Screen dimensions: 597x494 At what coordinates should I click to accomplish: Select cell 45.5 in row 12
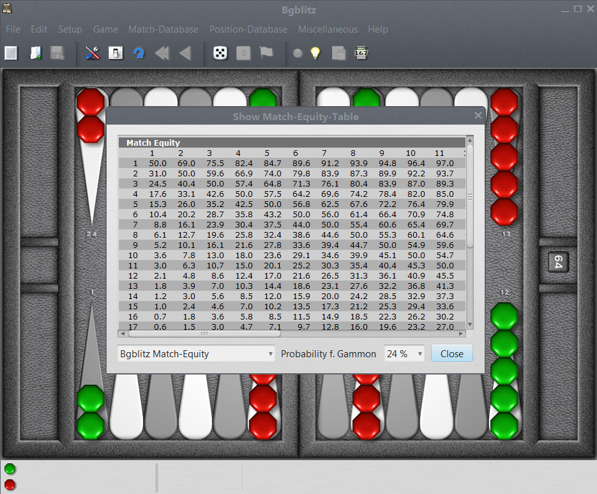(444, 275)
